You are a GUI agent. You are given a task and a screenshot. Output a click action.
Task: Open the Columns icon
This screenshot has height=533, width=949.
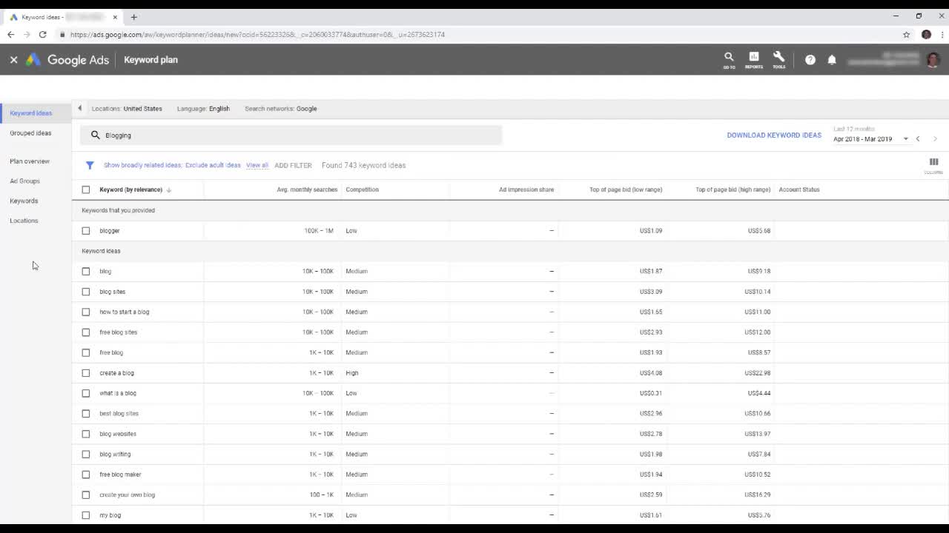(x=933, y=164)
